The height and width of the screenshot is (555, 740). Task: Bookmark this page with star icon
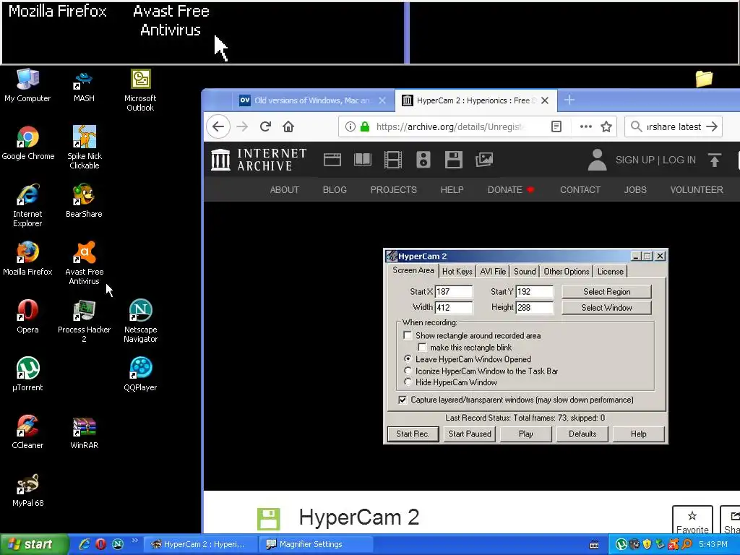606,126
